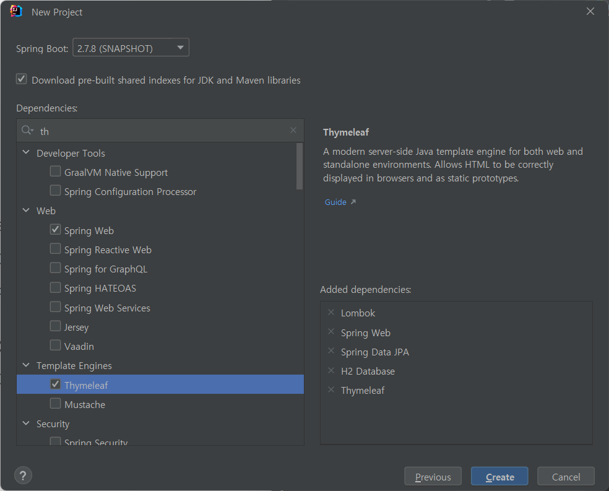Remove Spring Web from added dependencies

pyautogui.click(x=331, y=332)
